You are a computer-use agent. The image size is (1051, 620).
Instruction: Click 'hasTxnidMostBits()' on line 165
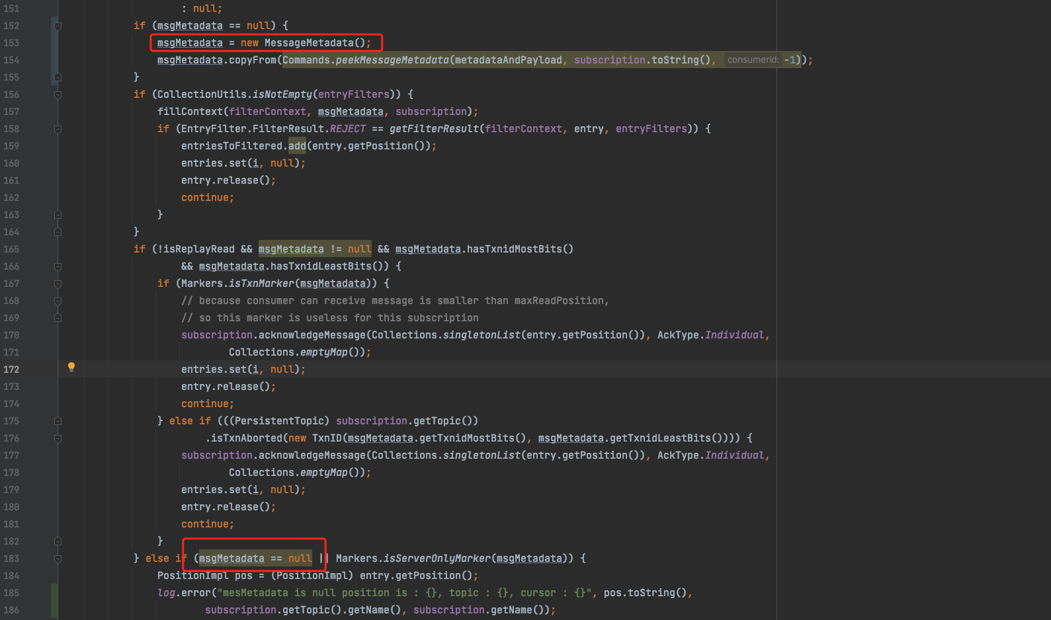(520, 249)
